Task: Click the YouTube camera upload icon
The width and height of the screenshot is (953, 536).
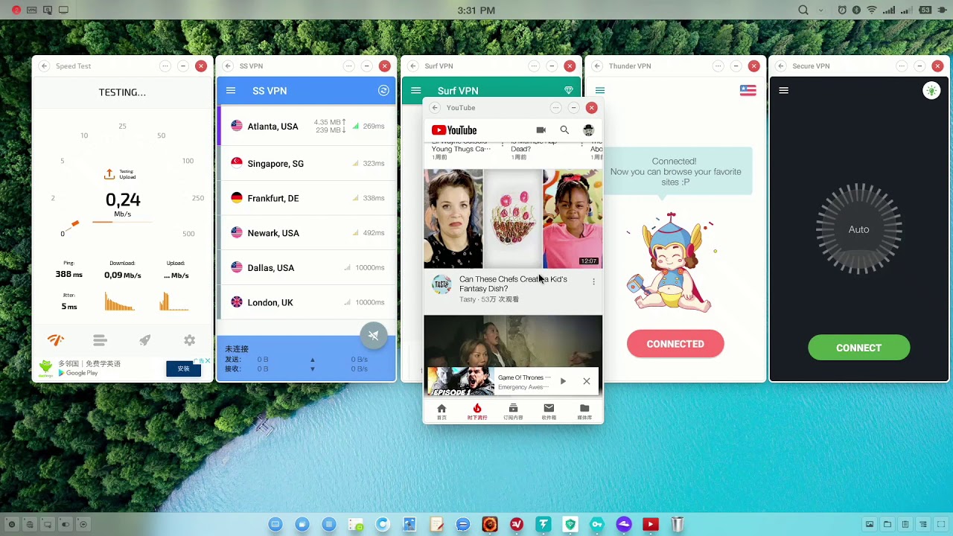Action: point(541,130)
